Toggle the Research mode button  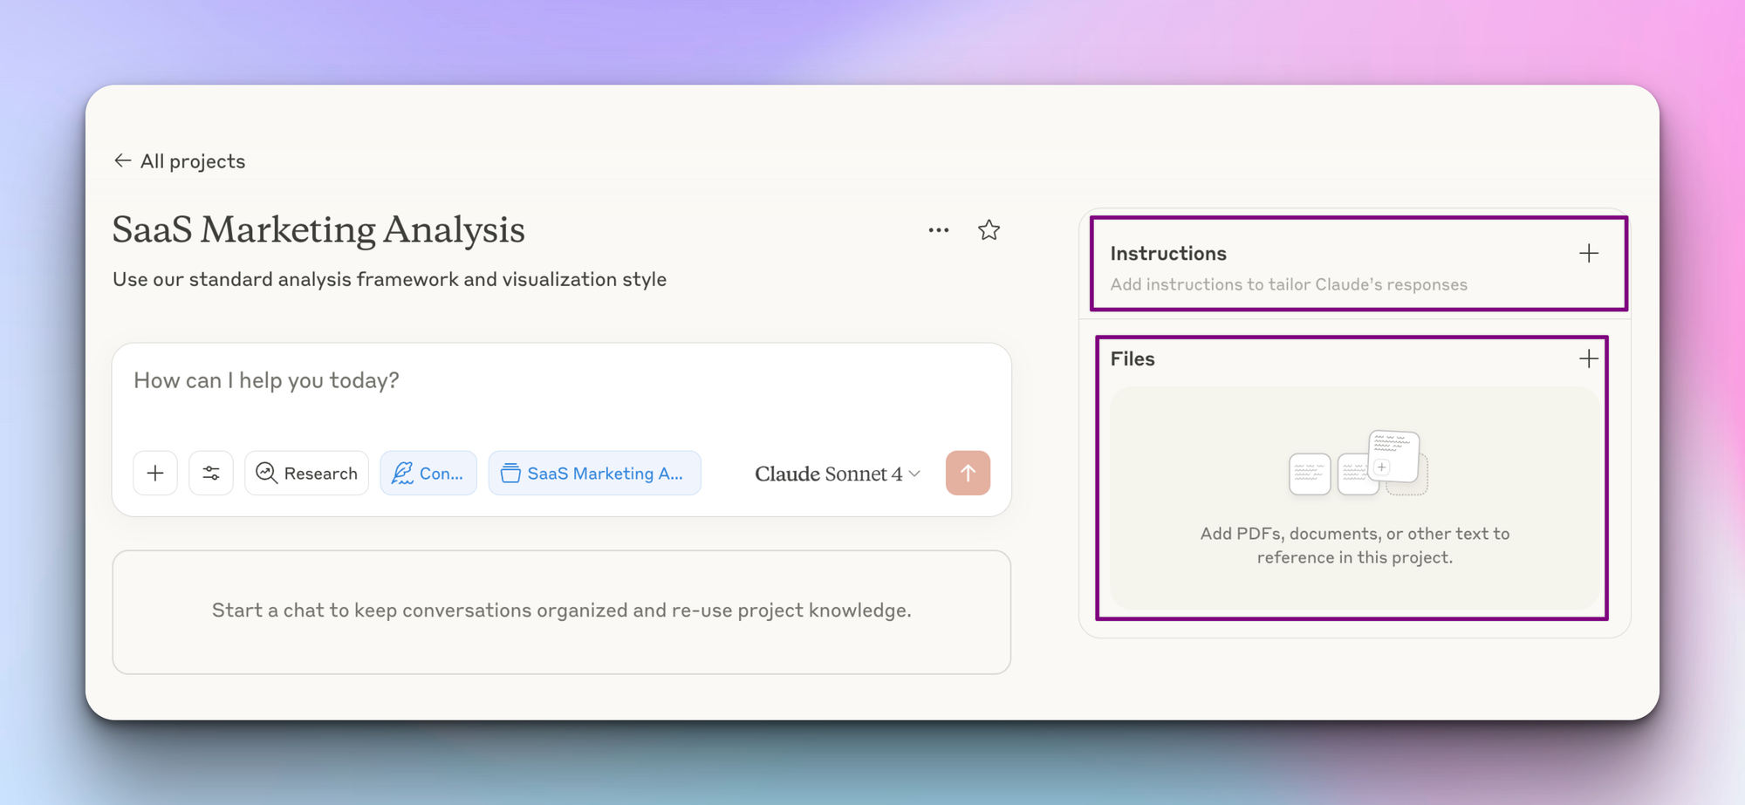(307, 474)
